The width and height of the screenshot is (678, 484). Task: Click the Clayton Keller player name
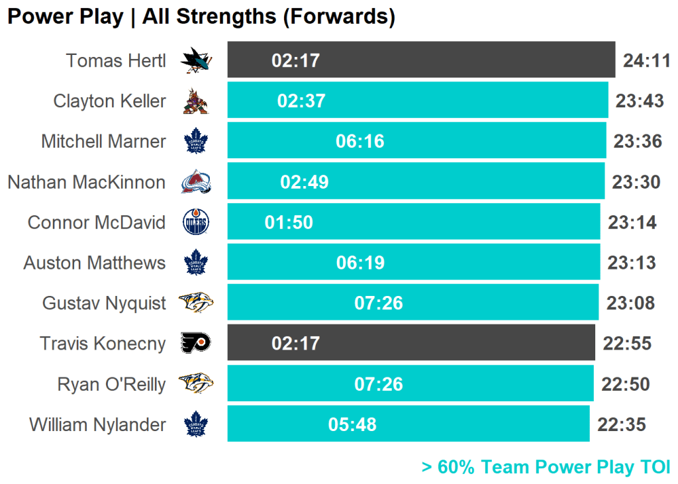109,101
